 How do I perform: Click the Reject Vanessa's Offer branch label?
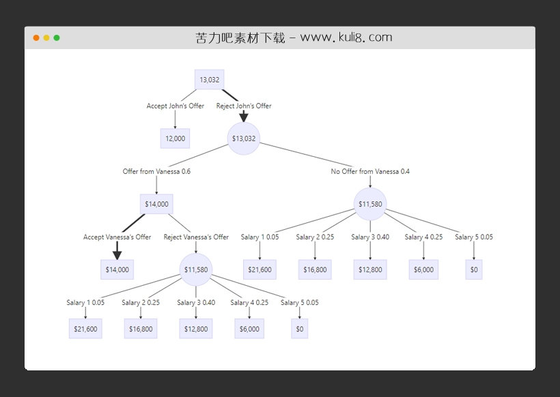tap(196, 237)
